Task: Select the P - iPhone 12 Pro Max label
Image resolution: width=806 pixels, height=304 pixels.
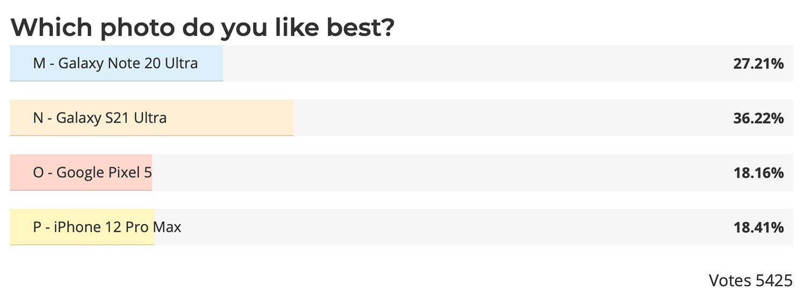Action: click(107, 227)
